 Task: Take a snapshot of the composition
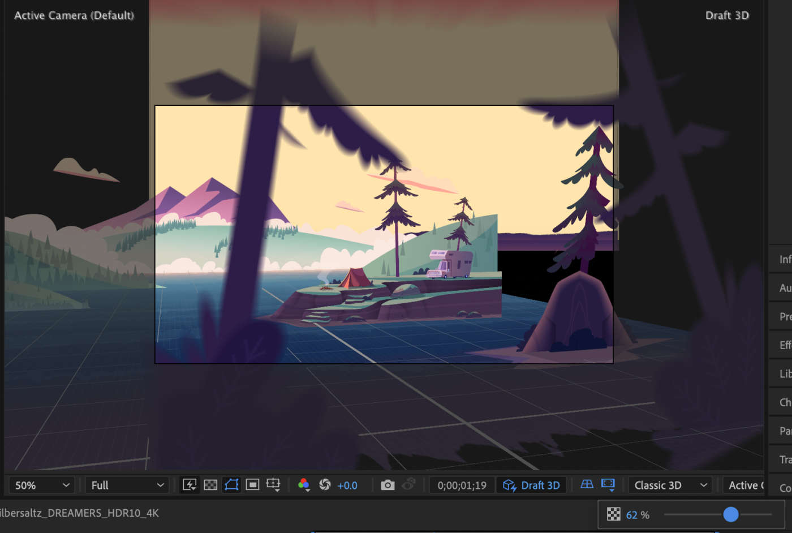coord(388,485)
